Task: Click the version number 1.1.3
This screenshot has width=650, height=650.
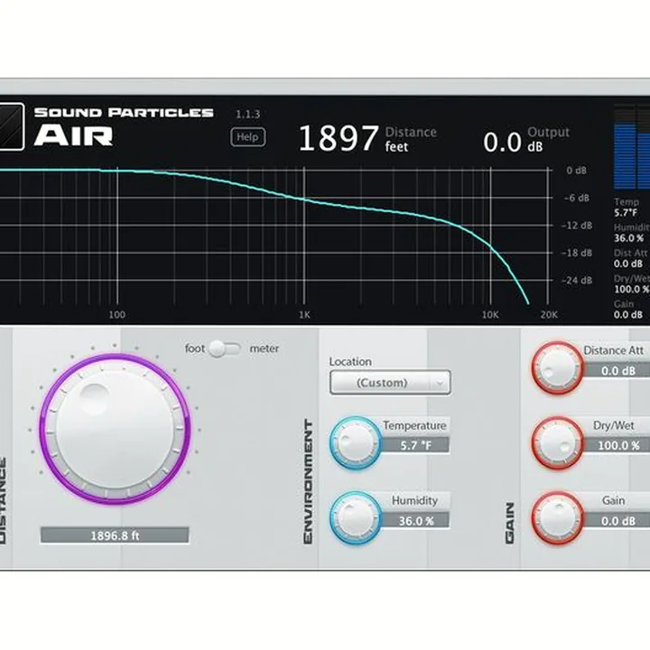Action: point(247,115)
